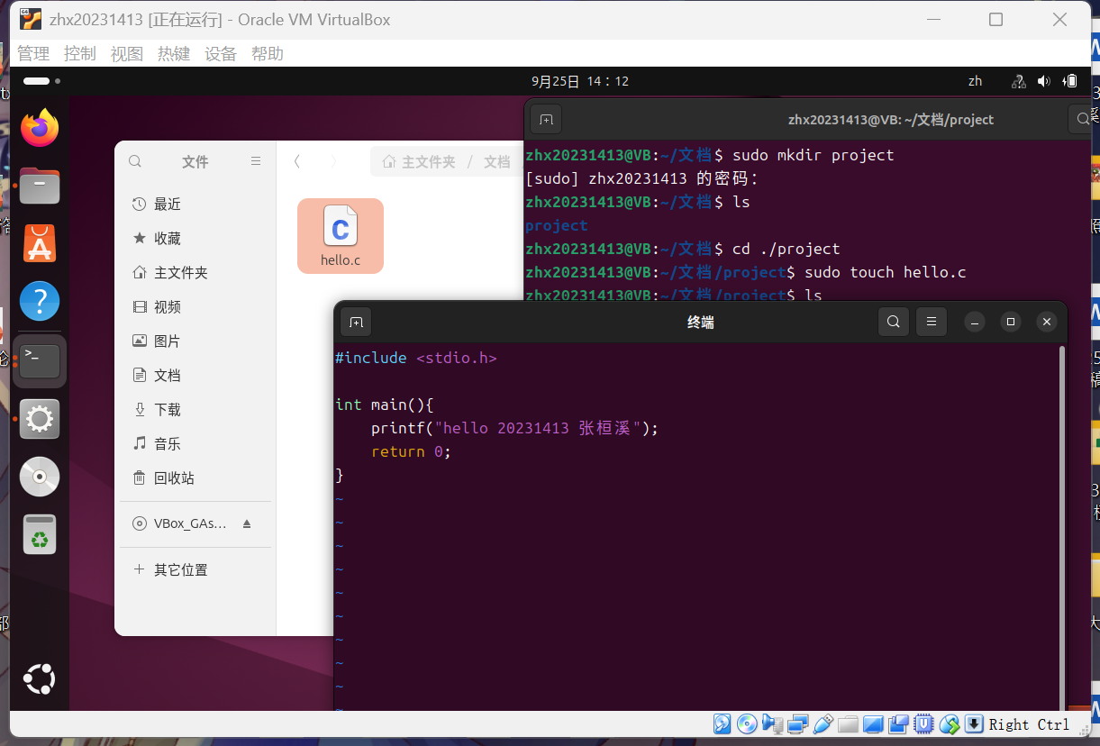Open 热键 menu in VirtualBox
1100x746 pixels.
click(x=174, y=54)
